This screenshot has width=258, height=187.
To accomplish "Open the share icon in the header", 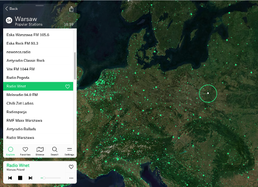I will [71, 9].
